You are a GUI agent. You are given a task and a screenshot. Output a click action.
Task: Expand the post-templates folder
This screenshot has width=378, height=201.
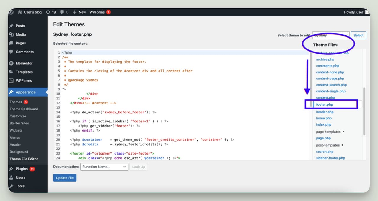330,145
